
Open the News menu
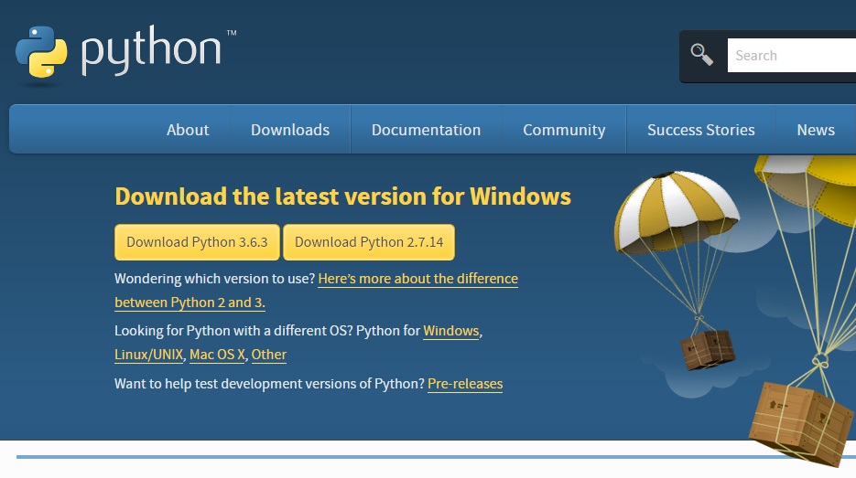(816, 130)
